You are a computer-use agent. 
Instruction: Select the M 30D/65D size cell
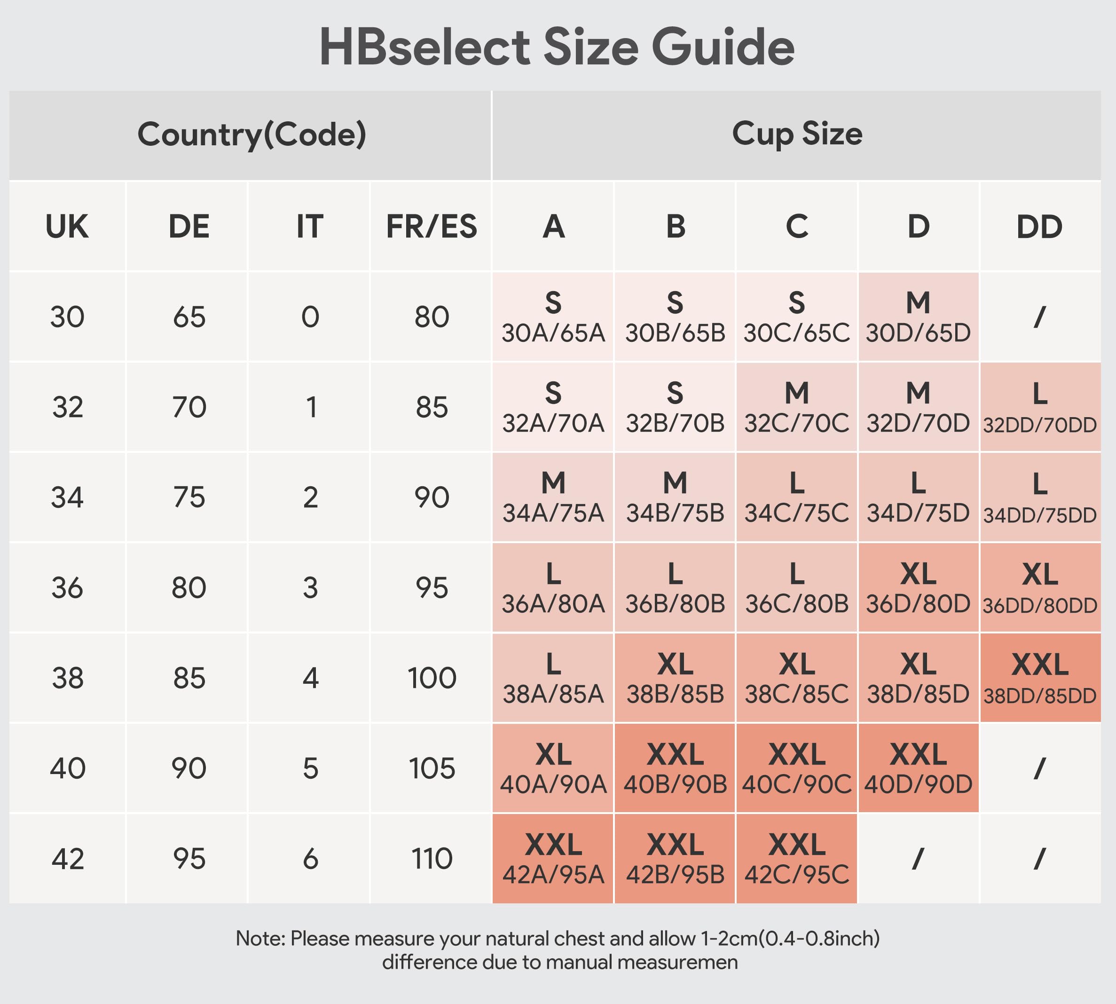point(918,317)
